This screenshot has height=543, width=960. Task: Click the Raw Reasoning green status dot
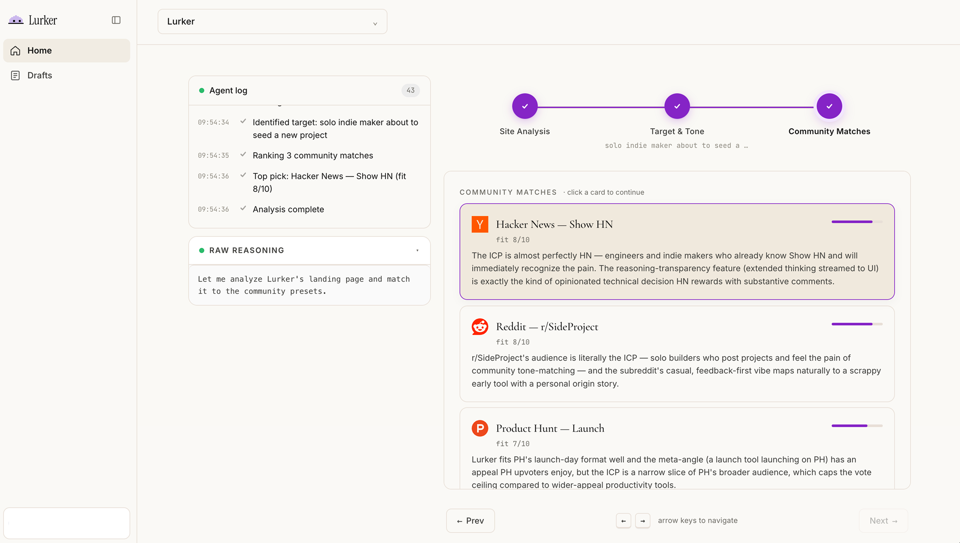(x=202, y=250)
